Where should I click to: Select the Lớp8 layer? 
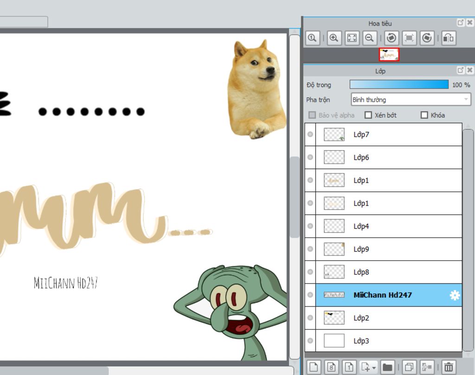389,272
